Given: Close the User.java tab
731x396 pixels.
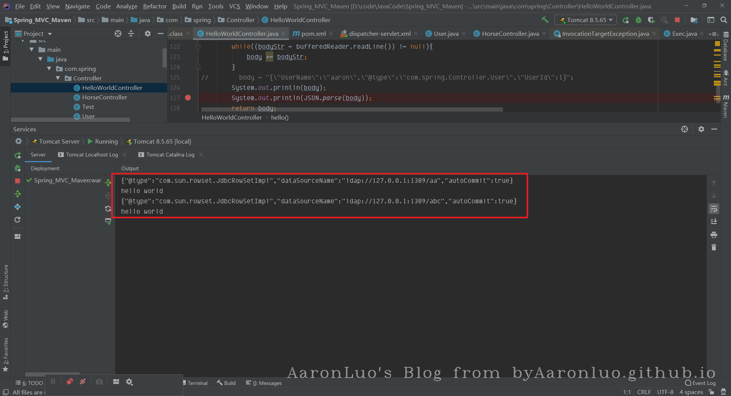Looking at the screenshot, I should [464, 34].
